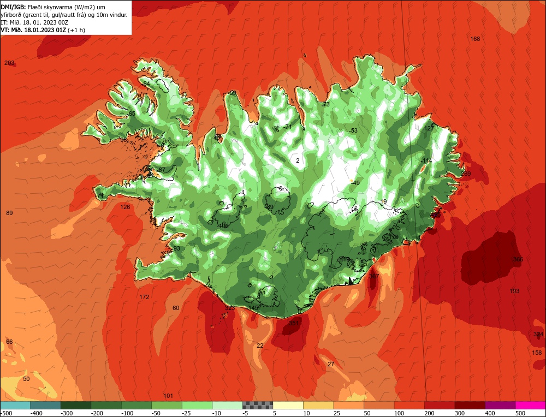Viewport: 546px width, 417px height.
Task: Click the valid time line 'VT: Mið. 18.01.2023 01Z'
Action: [x=33, y=30]
